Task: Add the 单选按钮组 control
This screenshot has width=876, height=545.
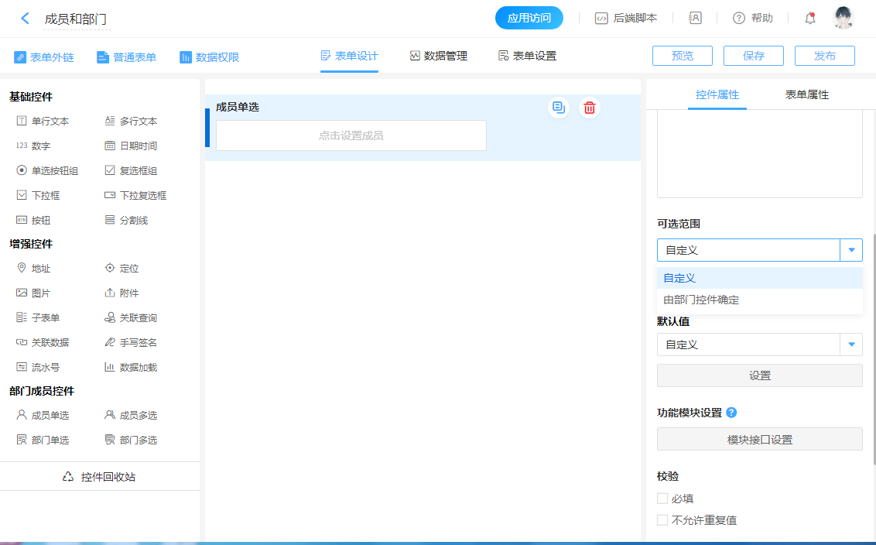Action: [47, 171]
